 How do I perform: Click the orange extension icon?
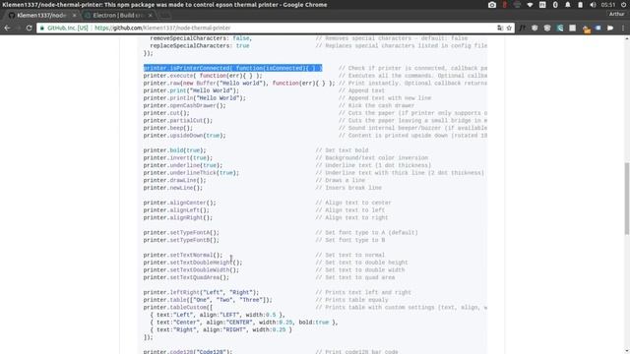click(587, 29)
